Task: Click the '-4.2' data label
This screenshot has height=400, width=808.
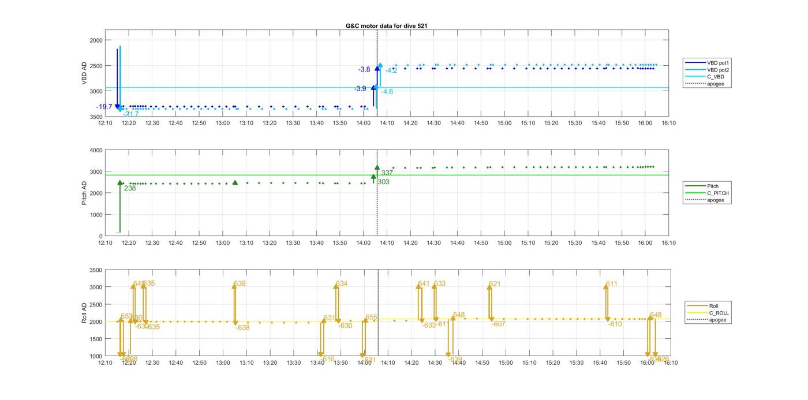Action: [391, 70]
